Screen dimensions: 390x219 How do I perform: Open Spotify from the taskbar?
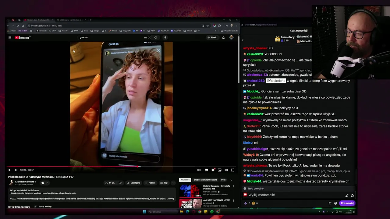(x=212, y=212)
